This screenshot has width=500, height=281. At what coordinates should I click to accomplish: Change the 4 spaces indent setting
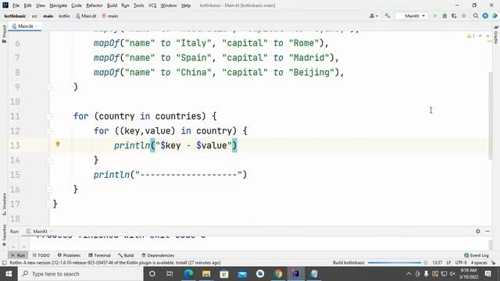(479, 263)
